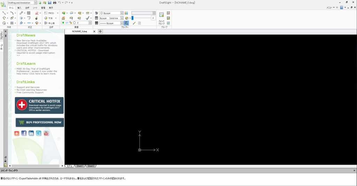This screenshot has height=186, width=357.
Task: Expand the テキスト text dropdown arrow
Action: [x=58, y=13]
